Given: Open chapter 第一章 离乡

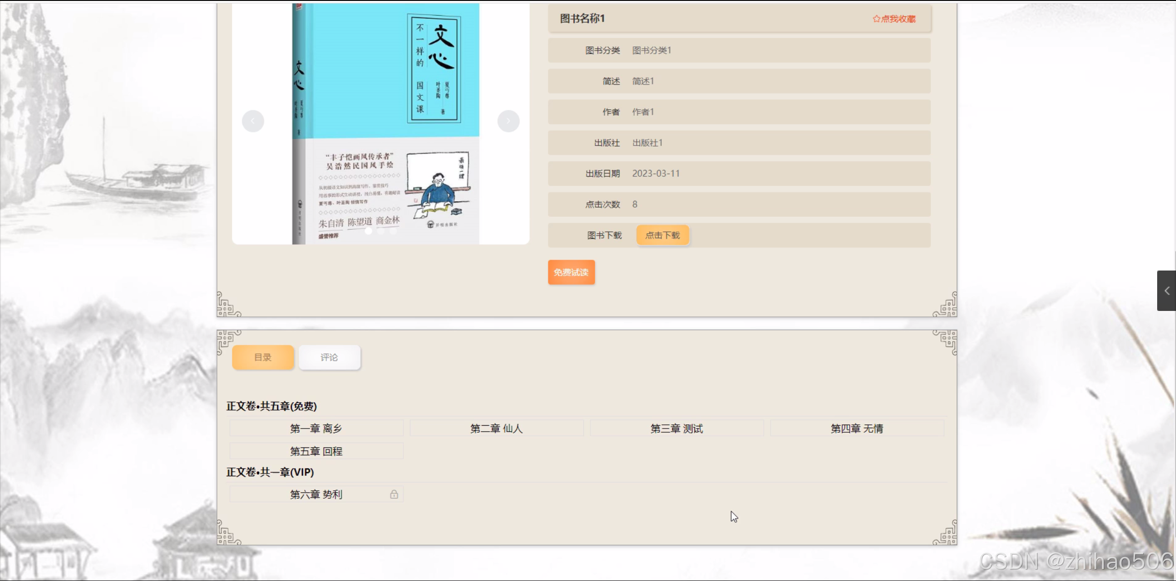Looking at the screenshot, I should coord(316,429).
